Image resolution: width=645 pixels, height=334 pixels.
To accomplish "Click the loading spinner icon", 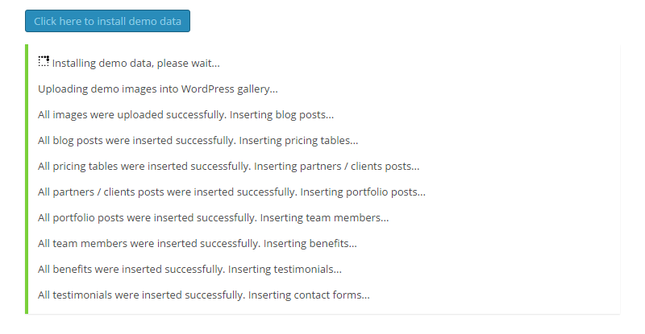I will pos(44,61).
